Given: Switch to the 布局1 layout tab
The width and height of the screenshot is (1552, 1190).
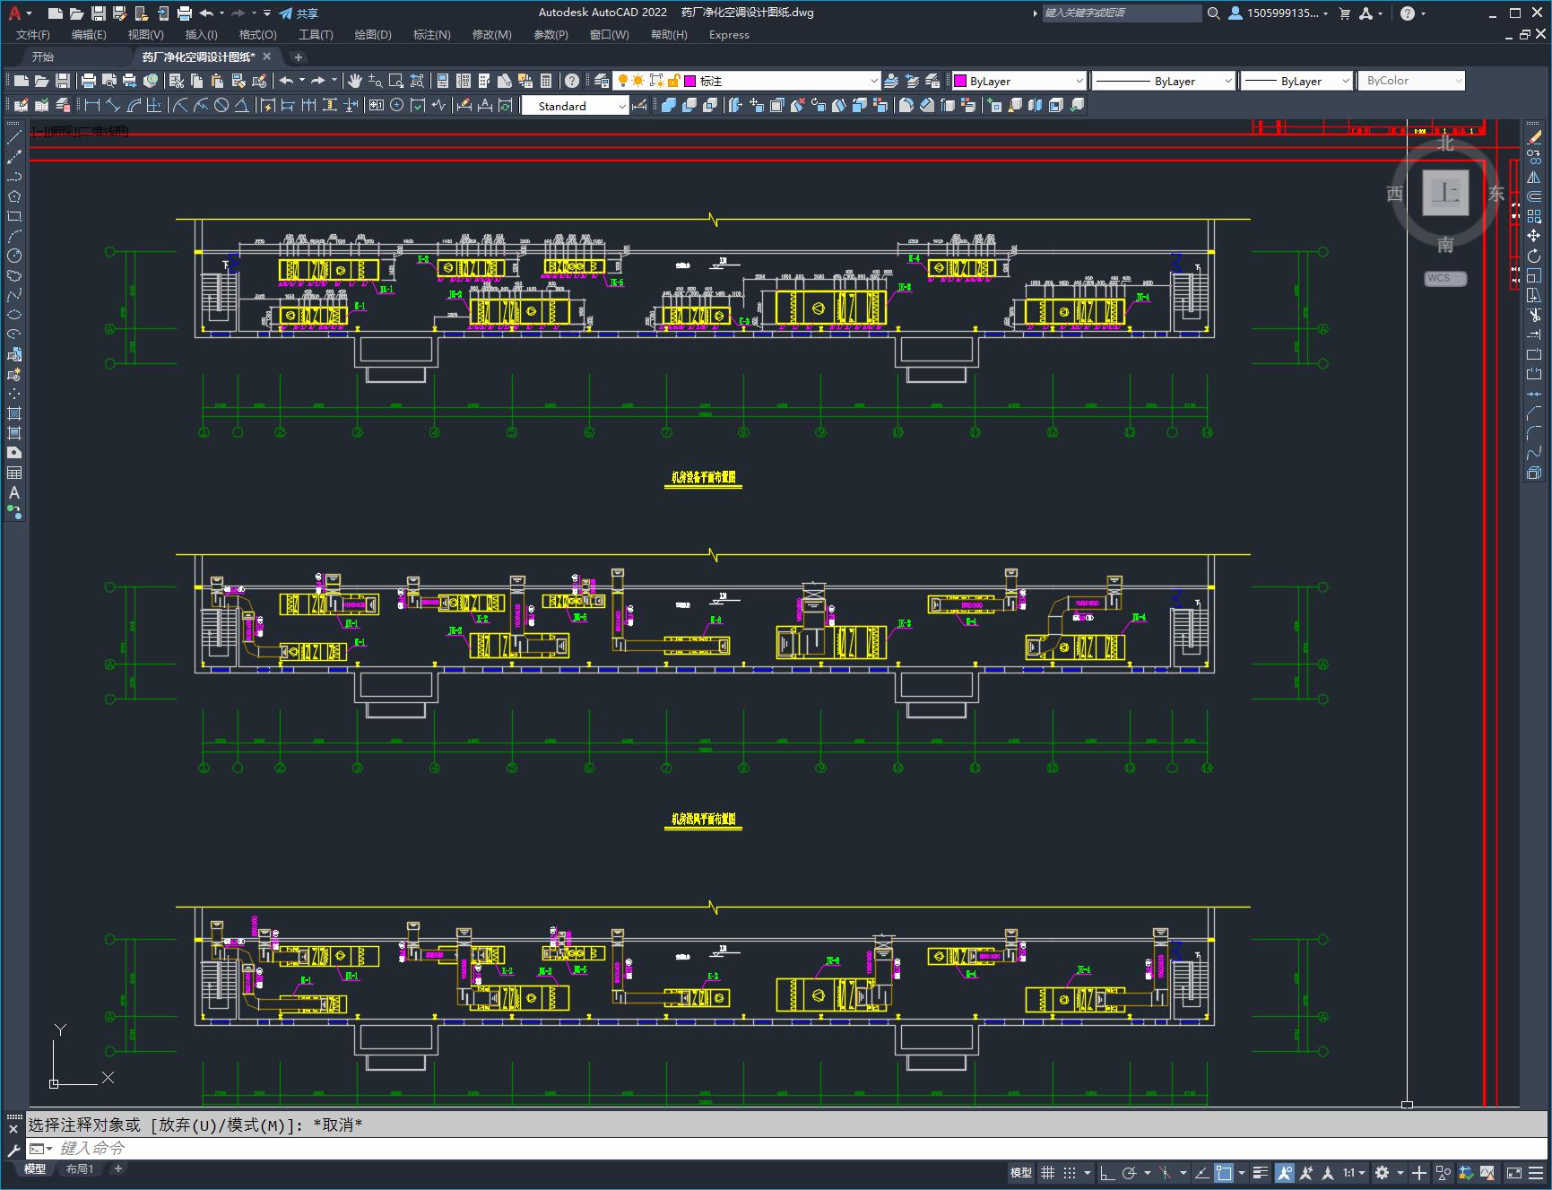Looking at the screenshot, I should [x=80, y=1168].
